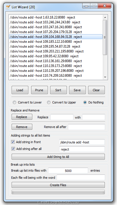Click the Remove button
This screenshot has width=117, height=205.
[22, 127]
